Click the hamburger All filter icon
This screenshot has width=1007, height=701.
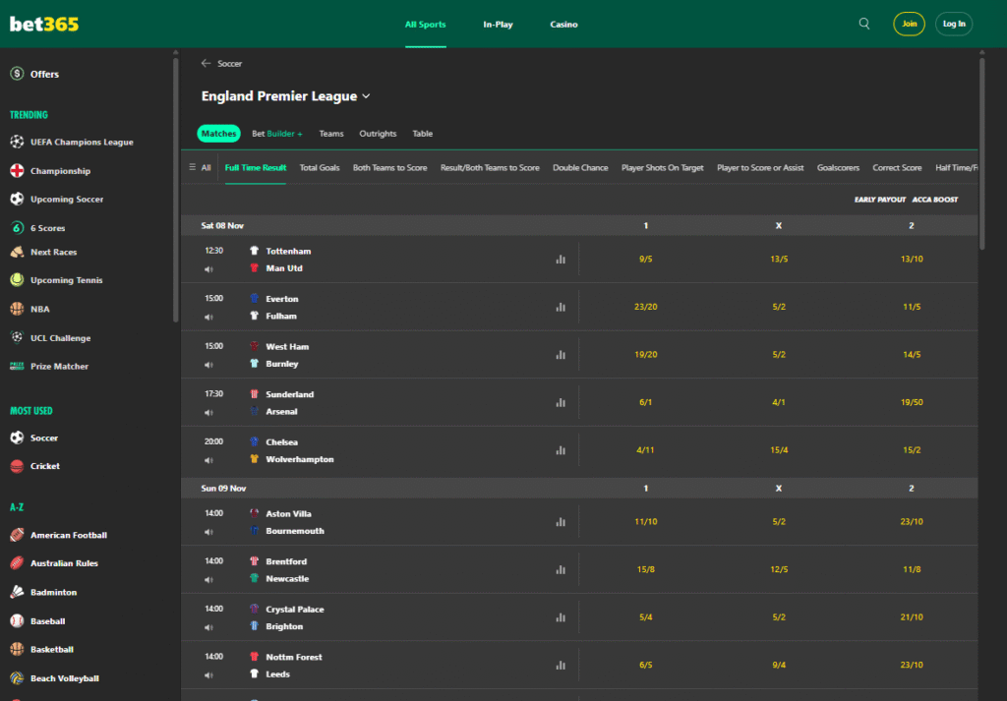193,168
